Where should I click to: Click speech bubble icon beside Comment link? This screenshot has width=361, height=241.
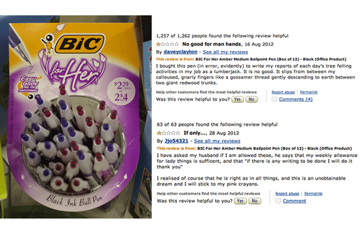point(278,201)
